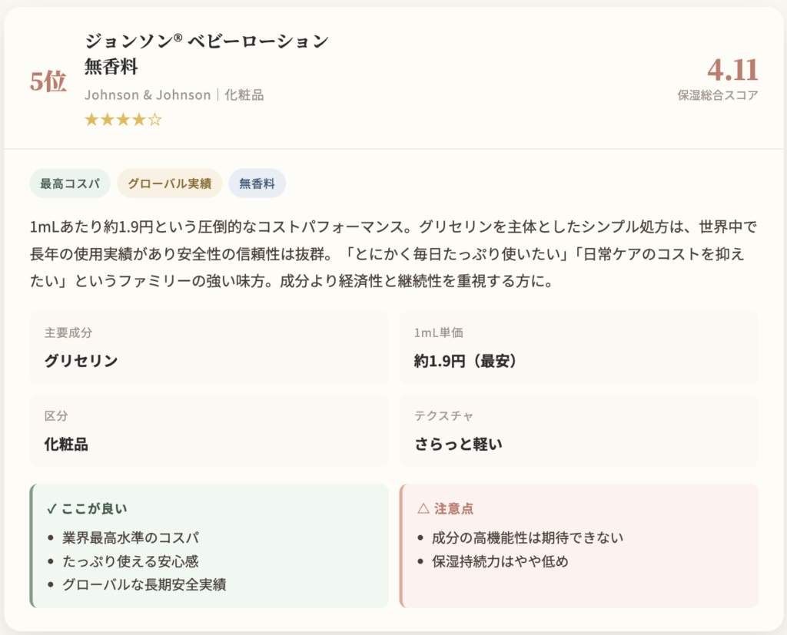Click the グローバルな長期安全実績 bullet item
The image size is (787, 635).
click(x=144, y=584)
